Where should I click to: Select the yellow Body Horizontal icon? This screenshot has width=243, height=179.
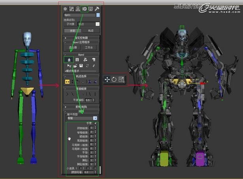tap(67, 82)
